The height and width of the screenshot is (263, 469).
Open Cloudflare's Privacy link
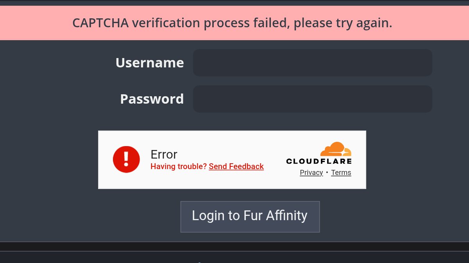pyautogui.click(x=311, y=173)
